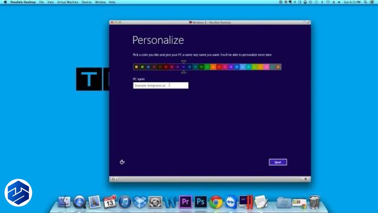Click the Next button

point(278,162)
